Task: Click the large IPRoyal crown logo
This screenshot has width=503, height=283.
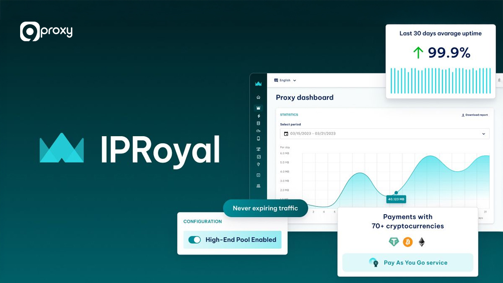Action: tap(61, 148)
